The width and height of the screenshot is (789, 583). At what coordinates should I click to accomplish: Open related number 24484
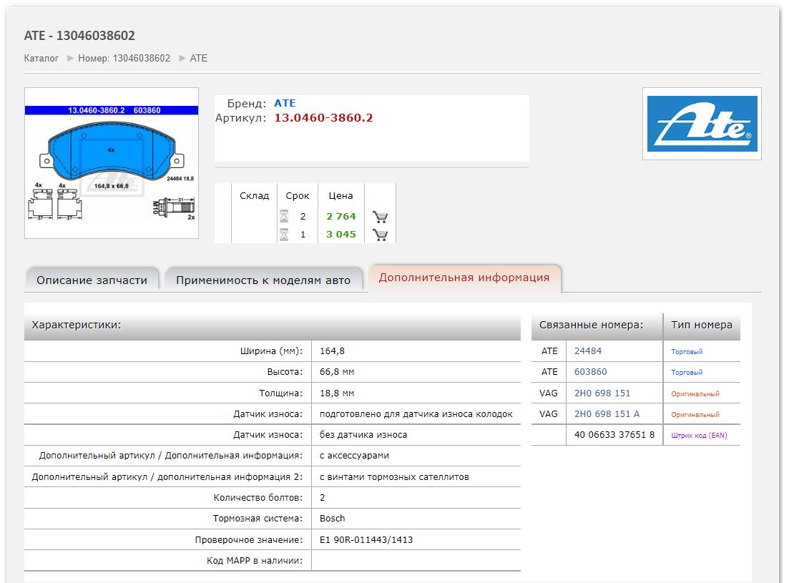tap(588, 351)
